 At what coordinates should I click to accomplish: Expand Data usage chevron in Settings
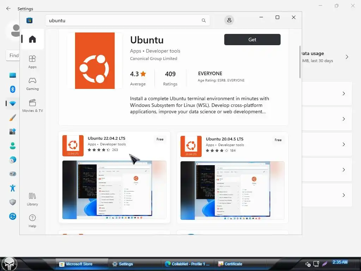pyautogui.click(x=347, y=57)
